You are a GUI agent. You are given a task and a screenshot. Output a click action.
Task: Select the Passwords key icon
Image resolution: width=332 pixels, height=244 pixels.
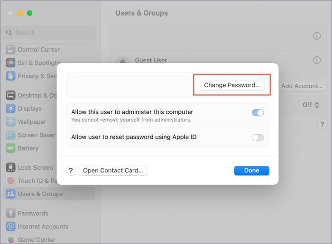click(10, 213)
